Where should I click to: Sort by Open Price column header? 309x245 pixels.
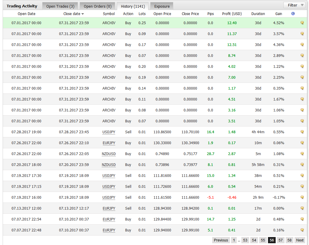coord(162,14)
